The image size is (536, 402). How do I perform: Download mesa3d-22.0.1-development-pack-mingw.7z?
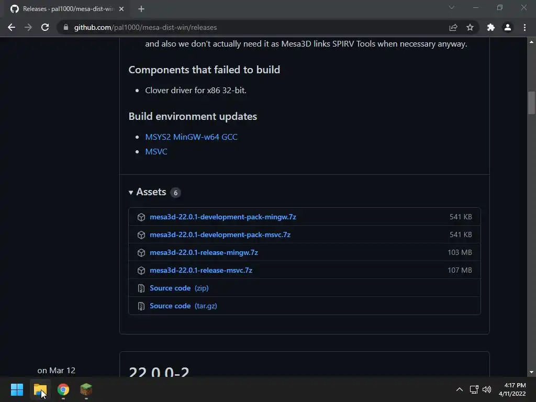(x=223, y=217)
